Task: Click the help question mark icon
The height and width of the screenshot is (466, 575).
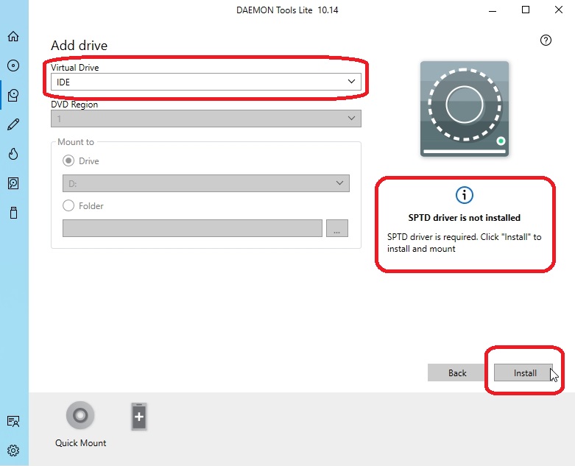Action: click(546, 40)
